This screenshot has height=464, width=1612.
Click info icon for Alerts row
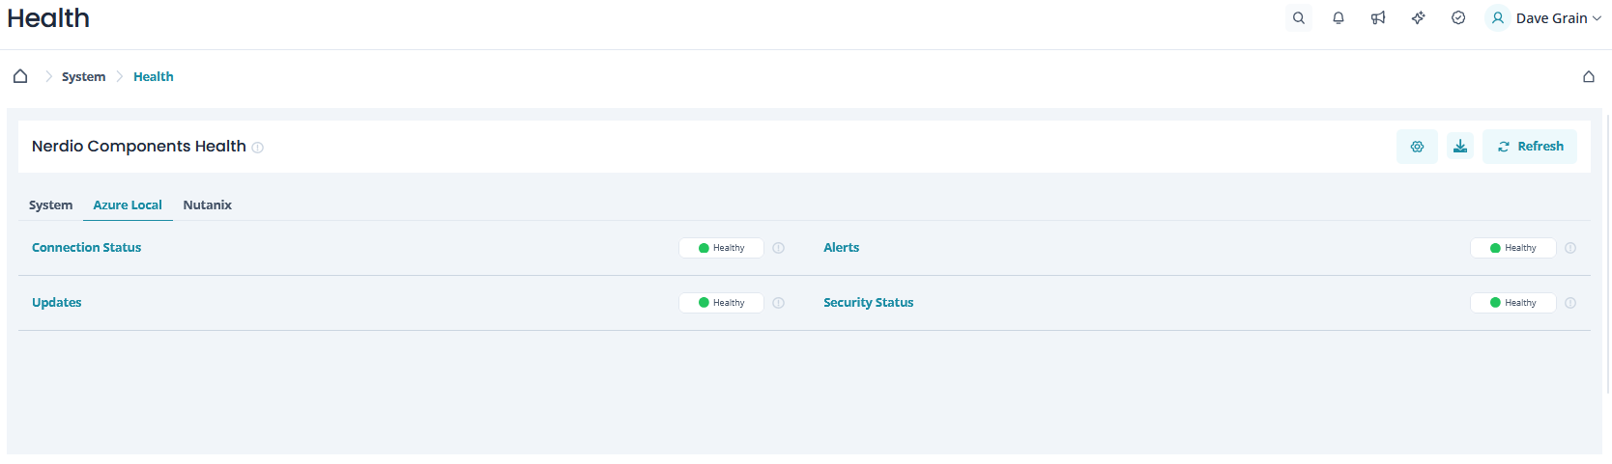1570,248
